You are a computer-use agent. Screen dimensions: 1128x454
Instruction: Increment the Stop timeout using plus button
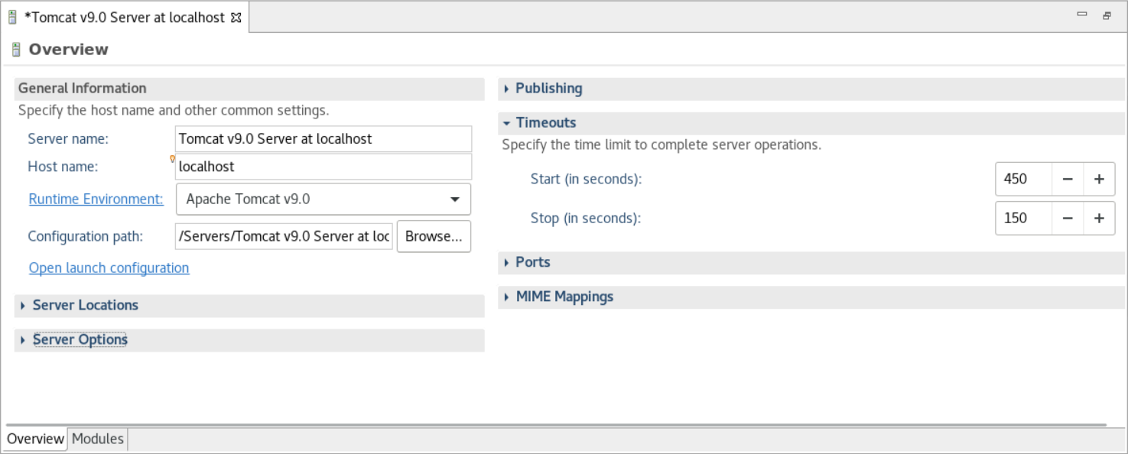pyautogui.click(x=1099, y=218)
